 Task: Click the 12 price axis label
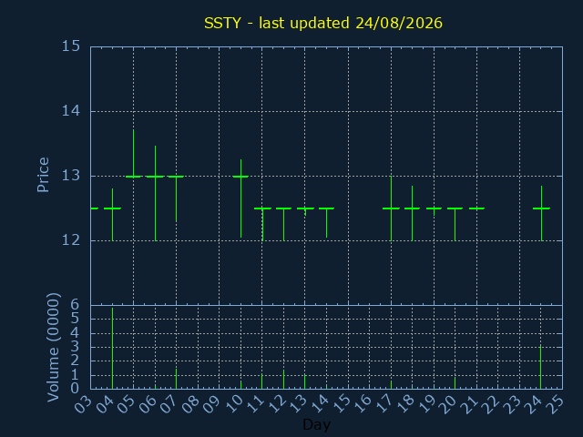(x=71, y=240)
